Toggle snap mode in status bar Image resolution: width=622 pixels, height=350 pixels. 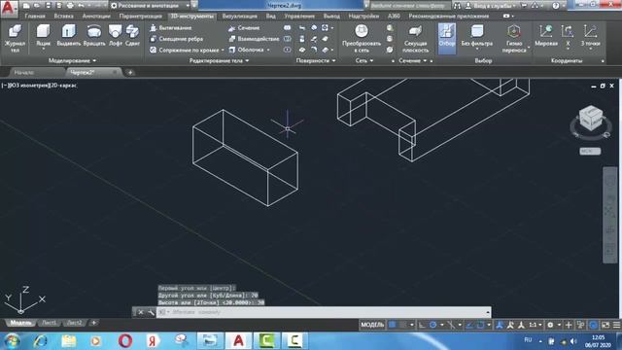coord(403,325)
